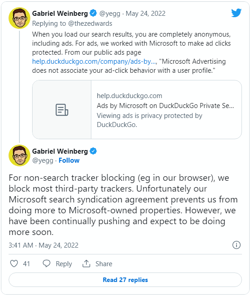Click the reply speech bubble icon
Image resolution: width=251 pixels, height=296 pixels.
pyautogui.click(x=47, y=263)
